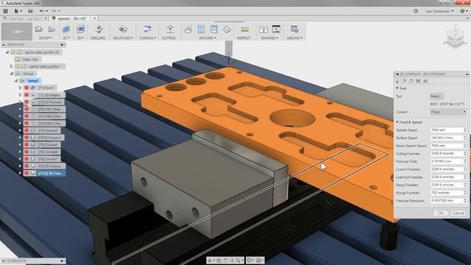The image size is (471, 265).
Task: Expand the Comments panel
Action: click(x=62, y=261)
